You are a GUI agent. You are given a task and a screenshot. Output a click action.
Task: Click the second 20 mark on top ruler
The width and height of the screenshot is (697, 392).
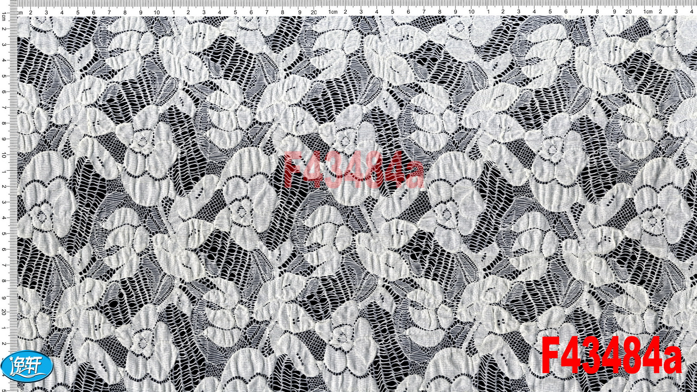coord(628,11)
